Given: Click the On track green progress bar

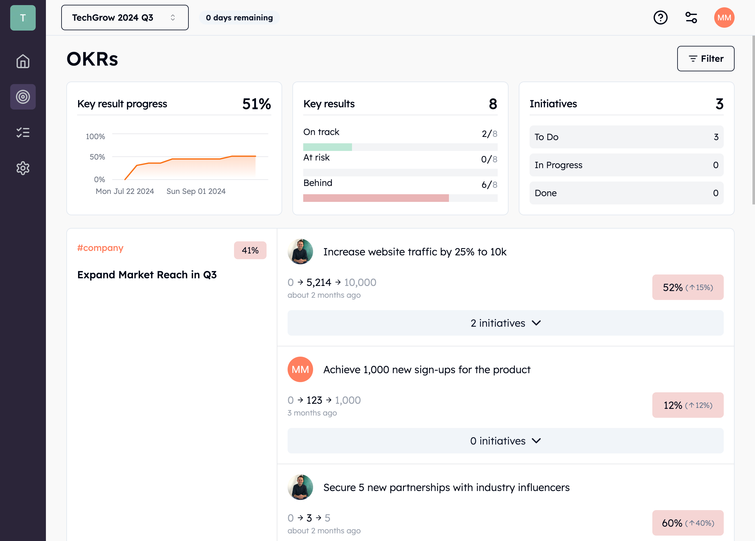Looking at the screenshot, I should click(x=327, y=147).
